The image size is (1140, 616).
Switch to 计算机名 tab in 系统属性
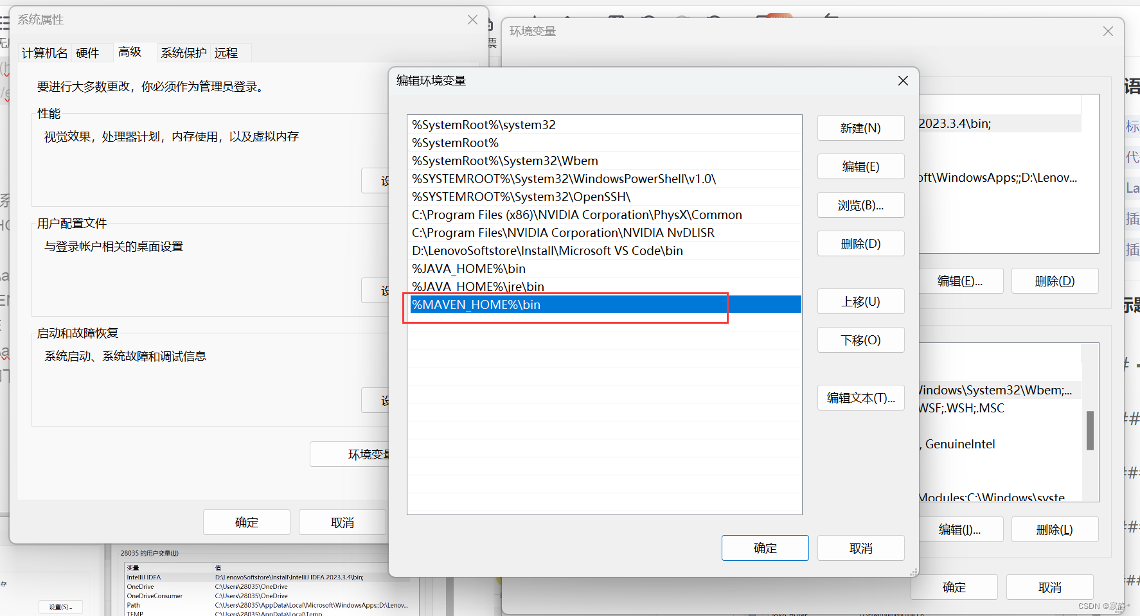click(x=44, y=53)
